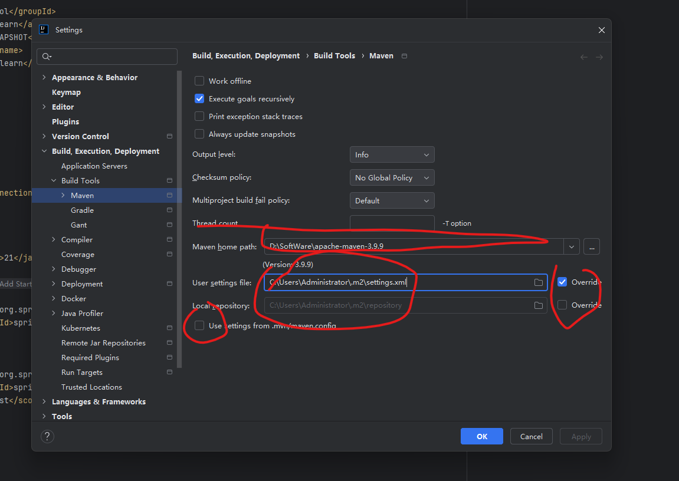Screen dimensions: 679x481
Task: Click project icon beside Required Plugins
Action: (x=169, y=357)
